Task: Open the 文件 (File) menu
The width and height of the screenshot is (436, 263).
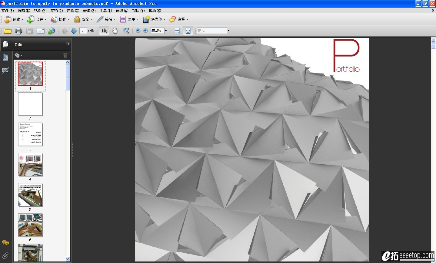Action: pos(8,11)
